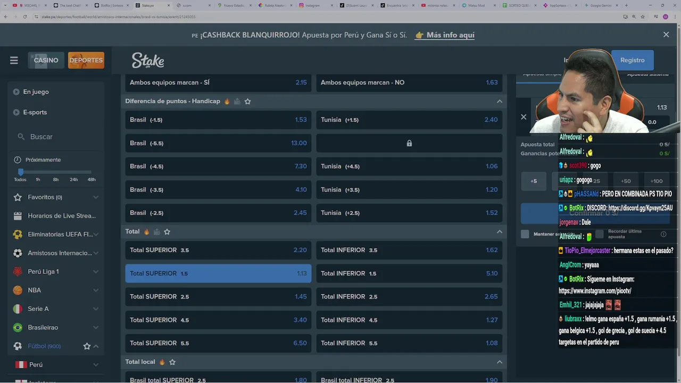The image size is (681, 383).
Task: Click the search magnifier icon
Action: pos(21,137)
